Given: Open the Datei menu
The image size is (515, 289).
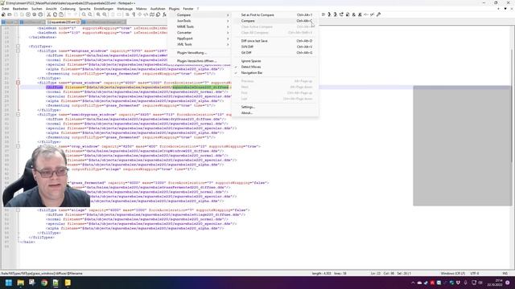Looking at the screenshot, I should pos(6,9).
